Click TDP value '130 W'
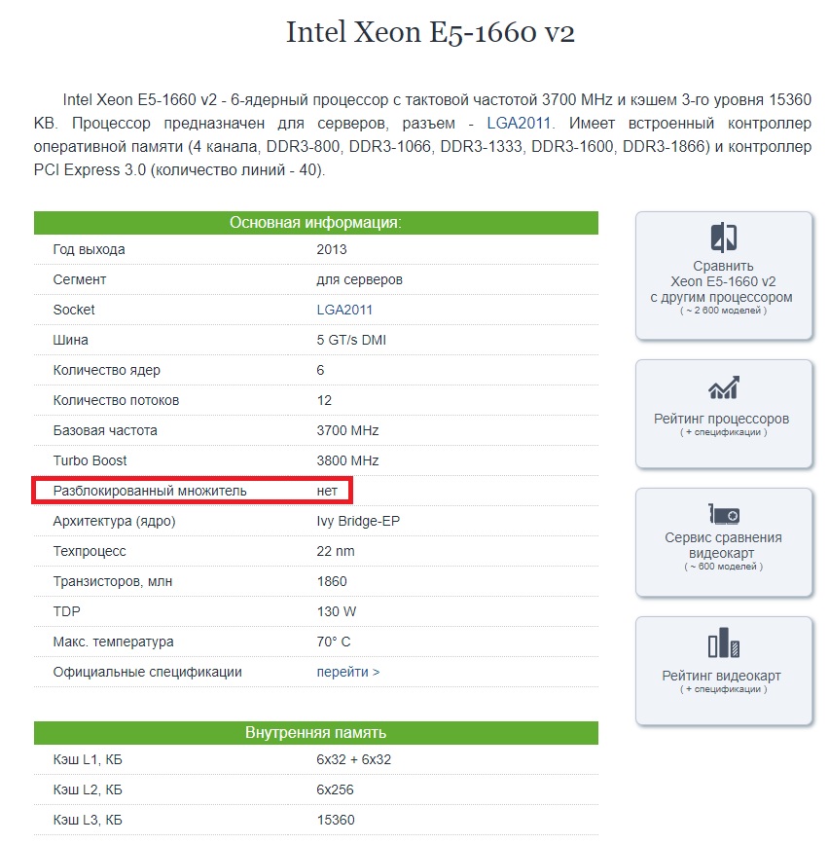The height and width of the screenshot is (844, 829). [337, 612]
